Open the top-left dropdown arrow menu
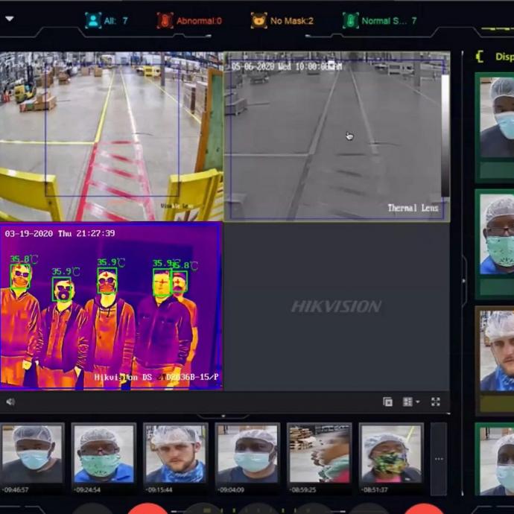 [x=10, y=19]
